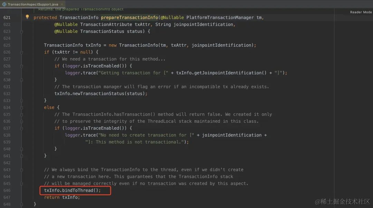Collapse the isTraceEnabled block at line 628
Image resolution: width=373 pixels, height=208 pixels.
click(x=21, y=66)
